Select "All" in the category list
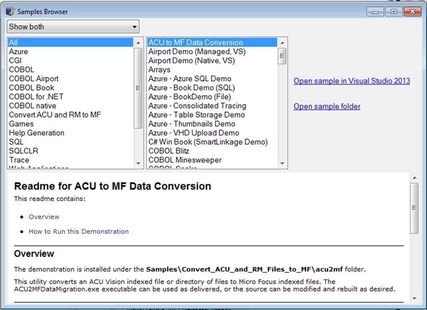The image size is (427, 310). click(x=71, y=43)
